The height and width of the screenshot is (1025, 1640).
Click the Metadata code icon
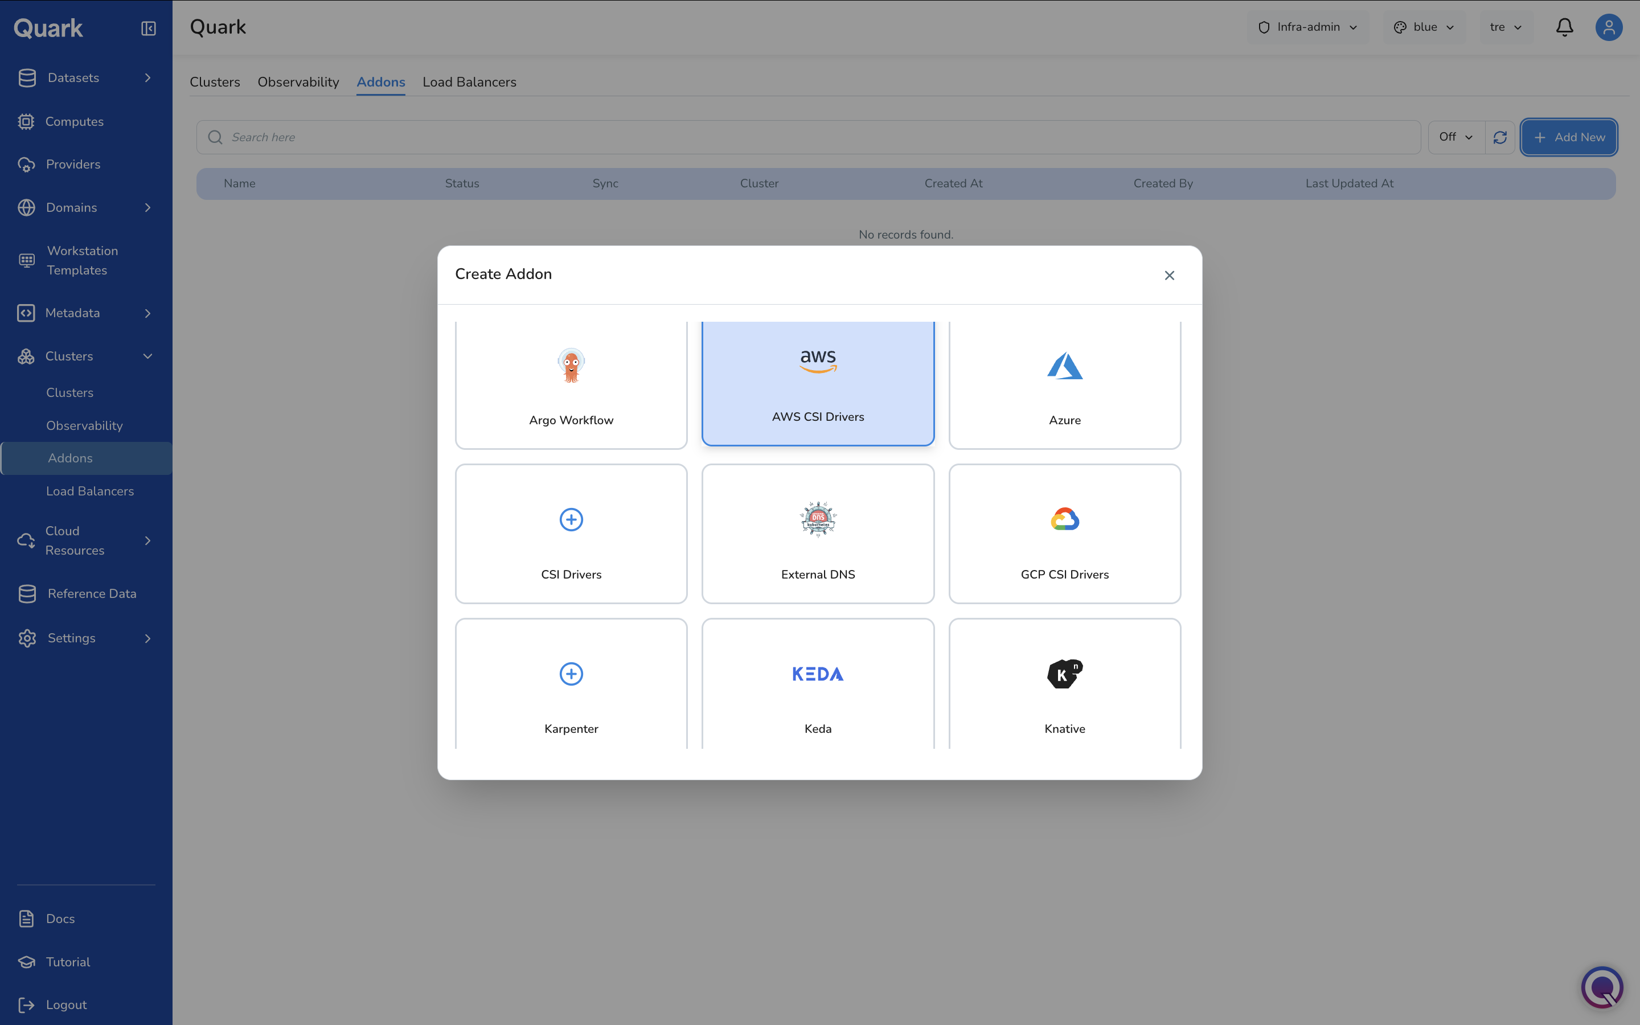(x=26, y=313)
